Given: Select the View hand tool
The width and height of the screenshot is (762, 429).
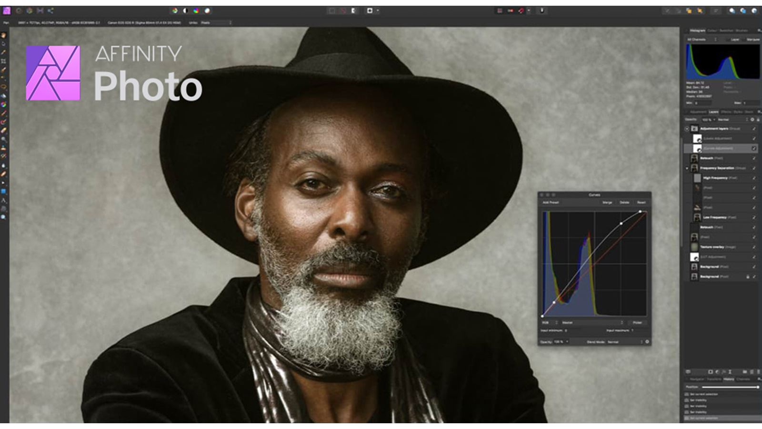Looking at the screenshot, I should pyautogui.click(x=3, y=35).
